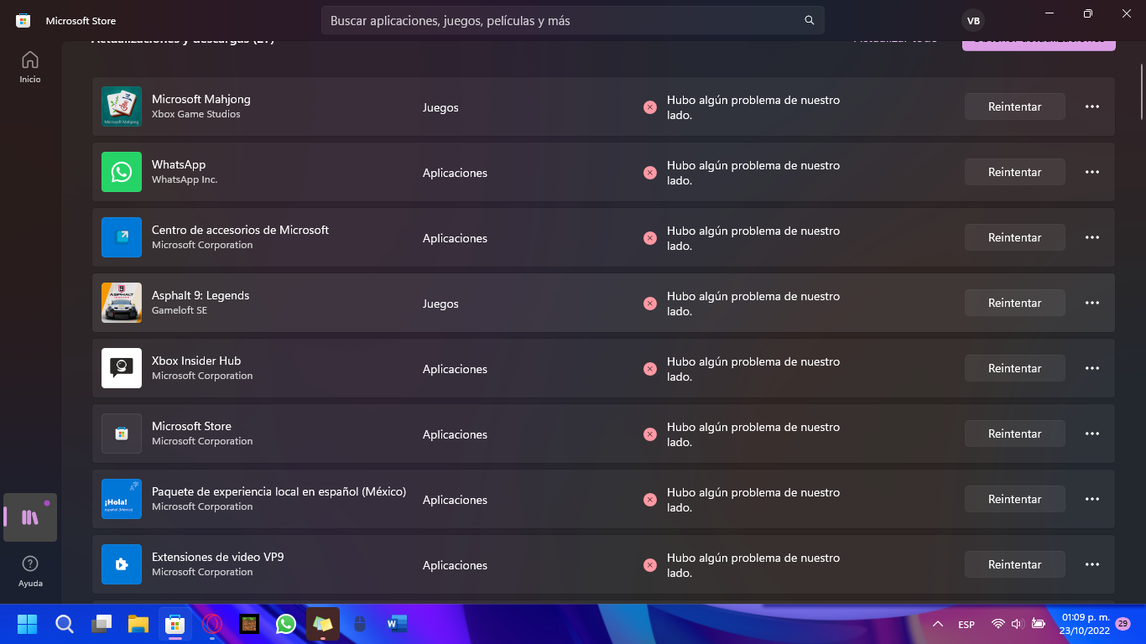This screenshot has width=1146, height=644.
Task: Open more options for WhatsApp
Action: point(1092,172)
